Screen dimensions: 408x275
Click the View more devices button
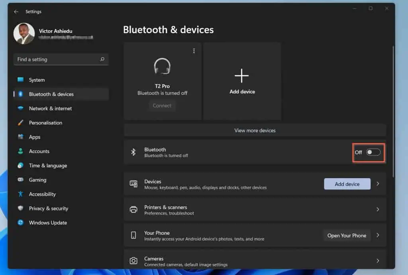click(255, 130)
